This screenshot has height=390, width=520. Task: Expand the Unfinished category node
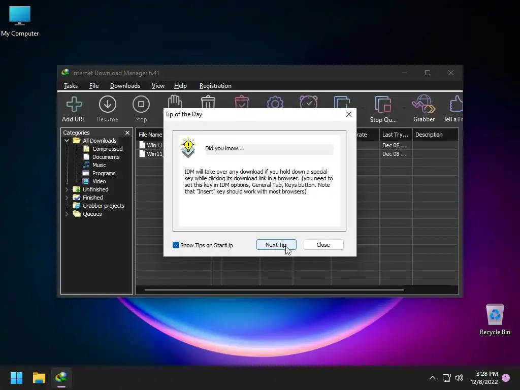(67, 189)
